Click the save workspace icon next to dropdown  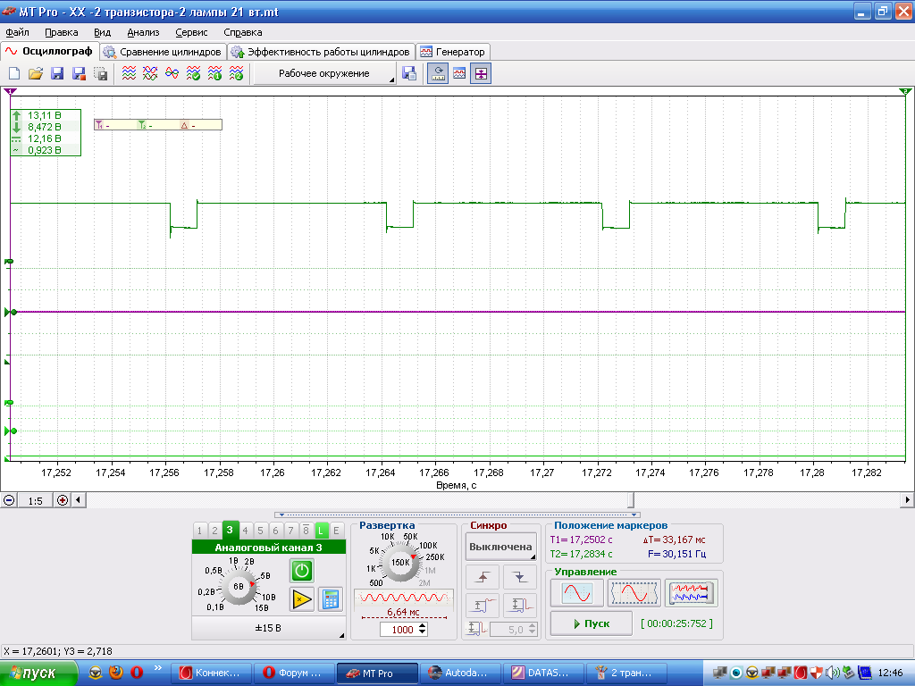409,73
